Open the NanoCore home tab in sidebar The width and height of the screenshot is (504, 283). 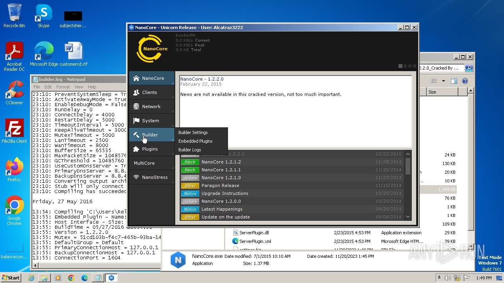(152, 78)
